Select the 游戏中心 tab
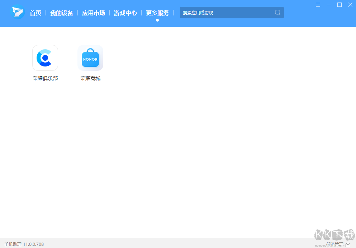The height and width of the screenshot is (248, 356). [x=125, y=13]
